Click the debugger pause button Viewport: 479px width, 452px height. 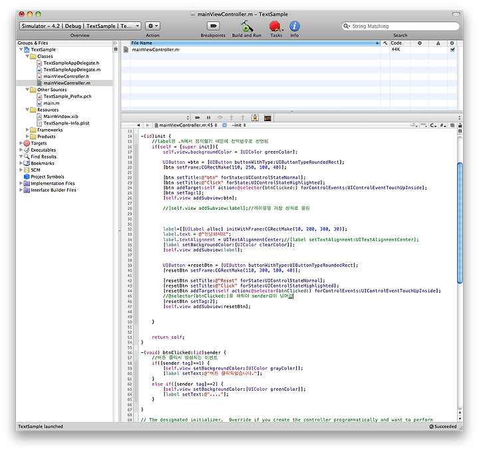pyautogui.click(x=209, y=118)
